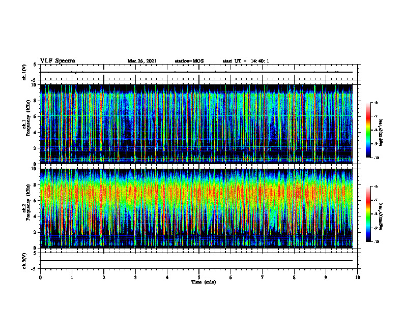Click the "ch.3(V)" axis label

[24, 261]
